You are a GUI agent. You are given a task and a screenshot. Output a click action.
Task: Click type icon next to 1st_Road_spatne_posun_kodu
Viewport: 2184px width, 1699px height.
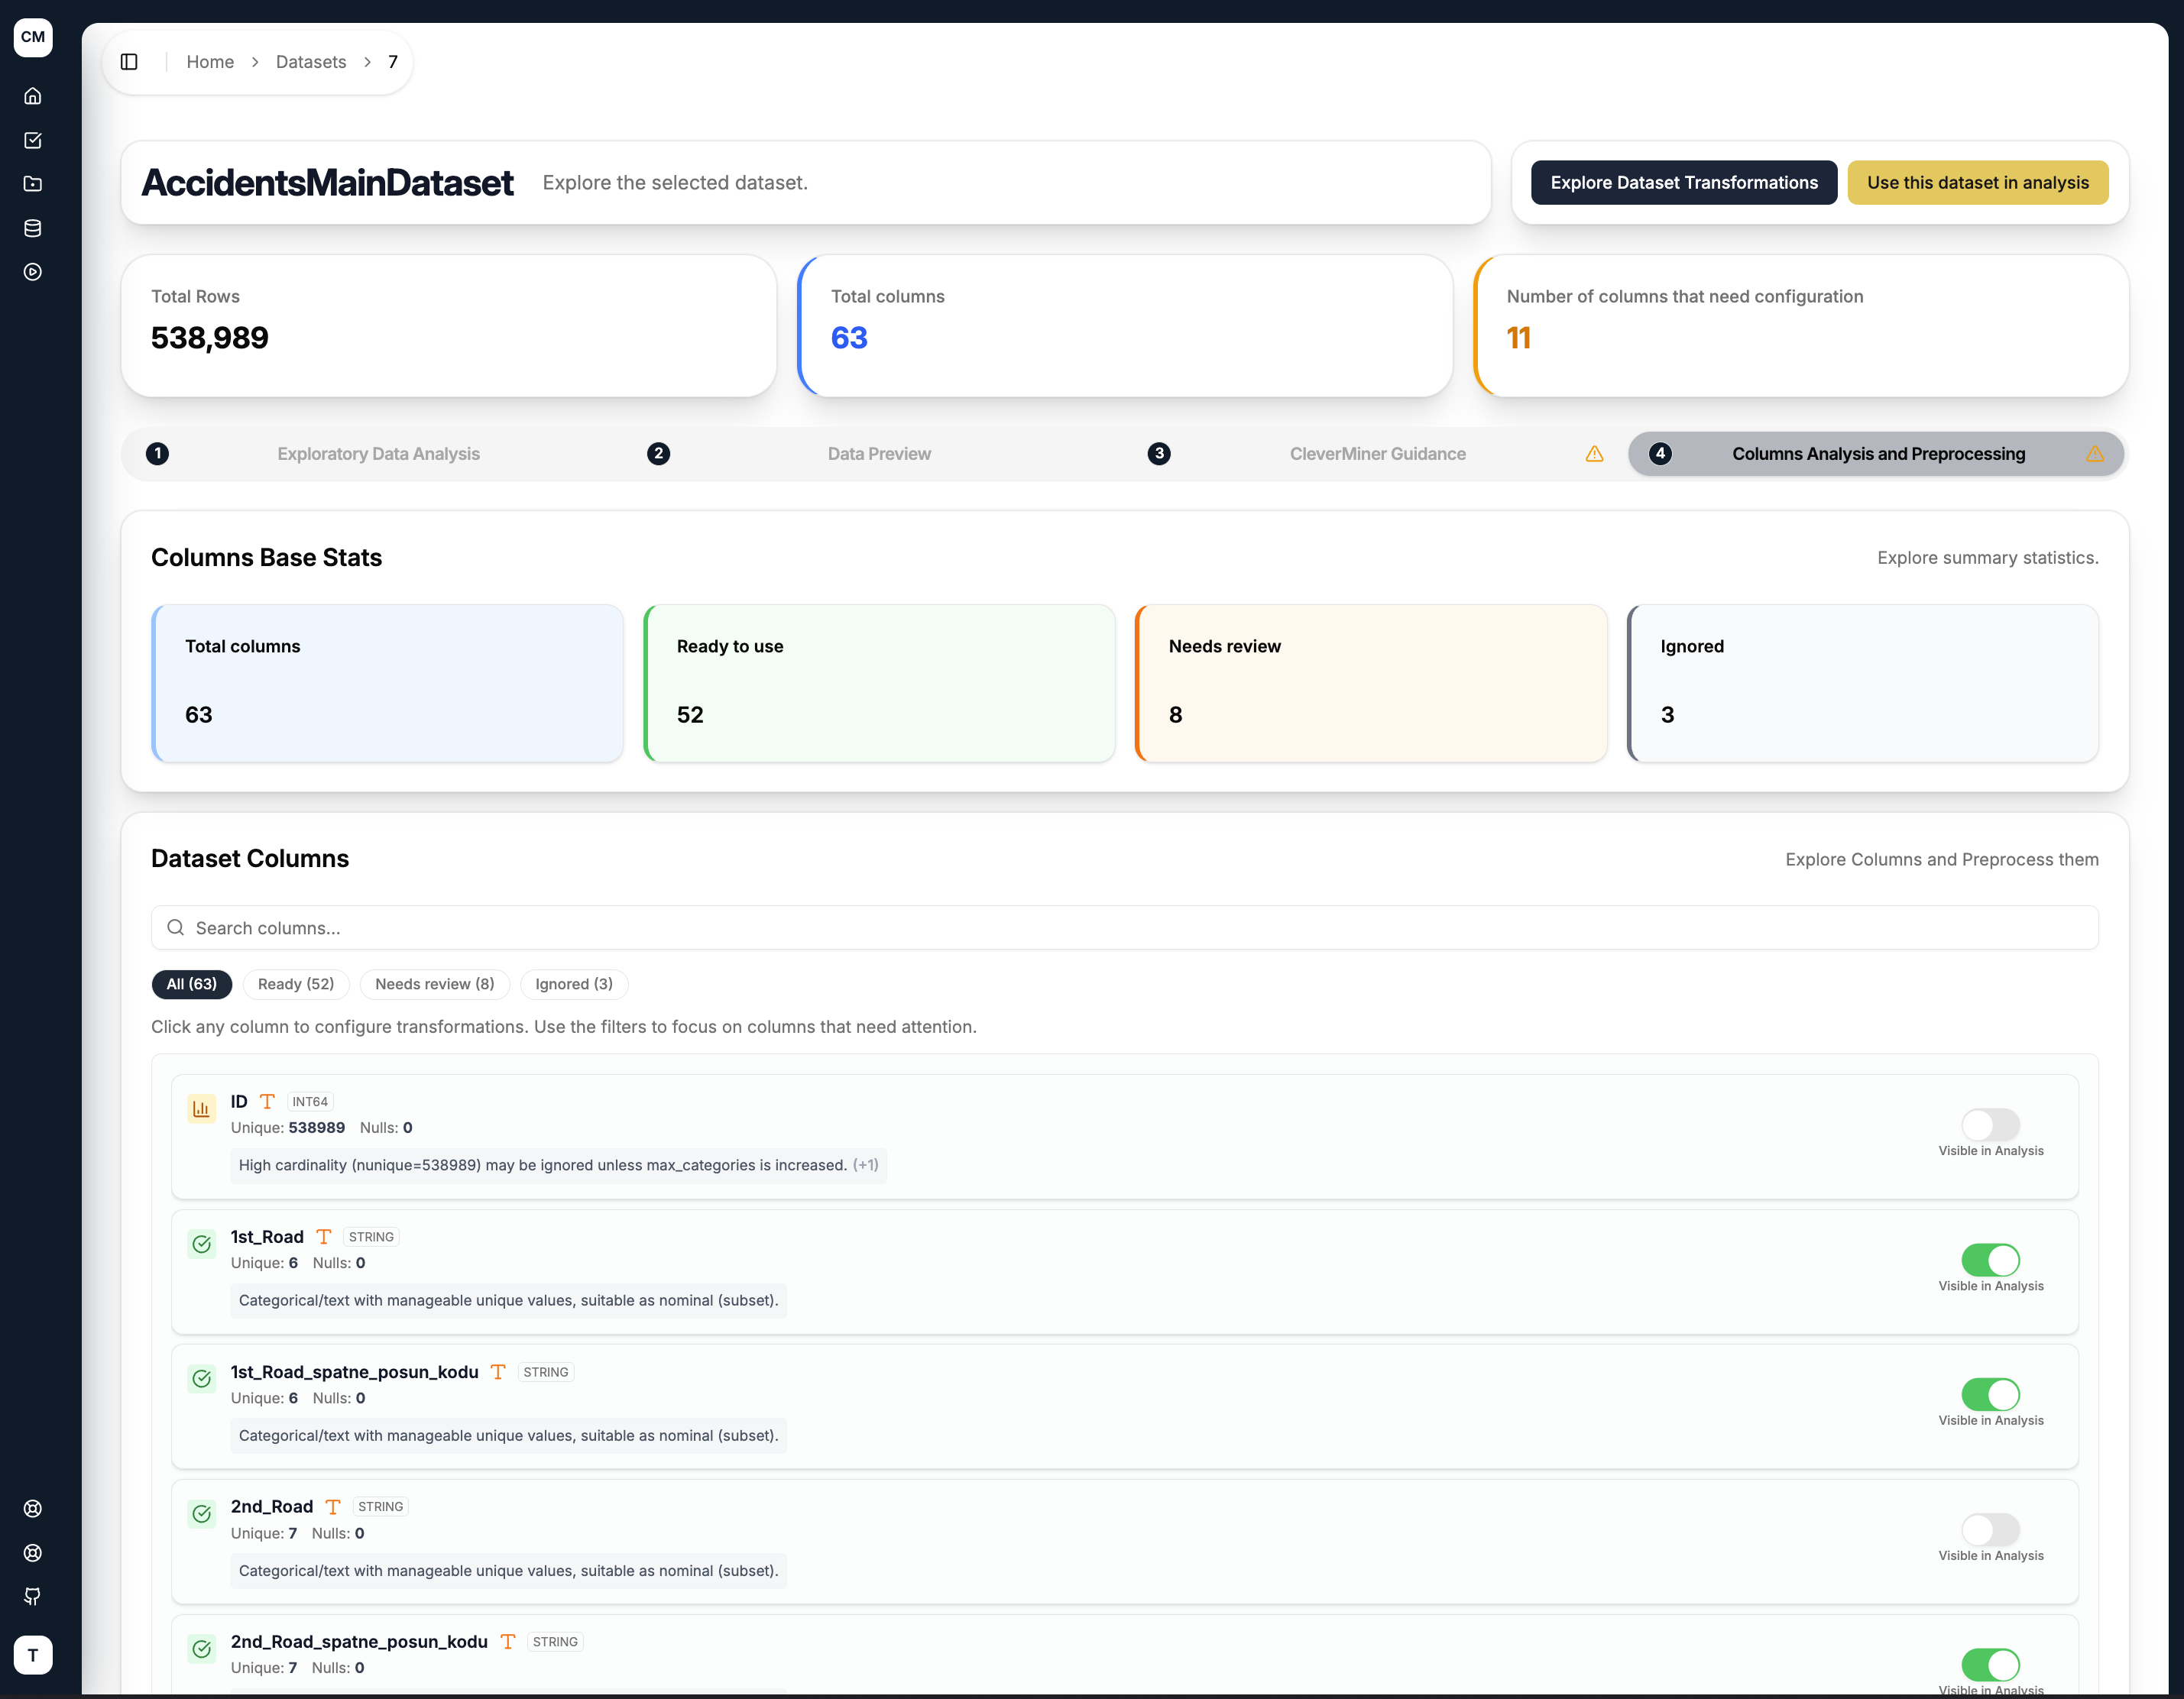click(498, 1371)
